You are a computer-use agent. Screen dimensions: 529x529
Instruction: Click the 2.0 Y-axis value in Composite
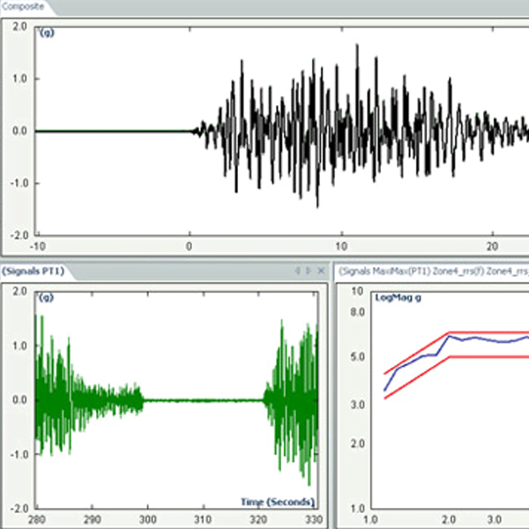pos(19,26)
